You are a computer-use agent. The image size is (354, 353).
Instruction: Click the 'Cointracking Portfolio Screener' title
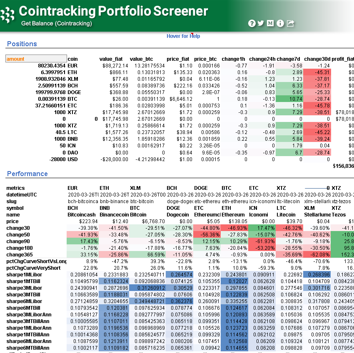113,11
